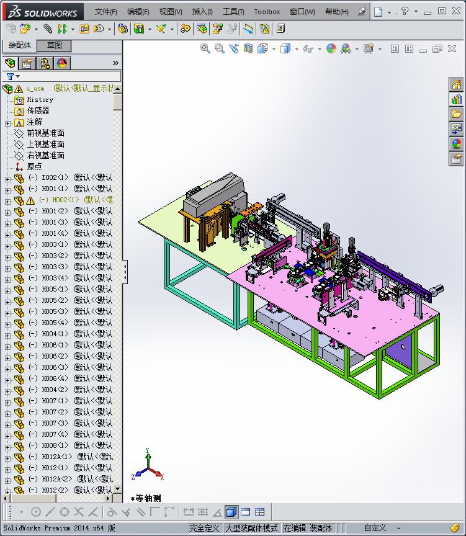The height and width of the screenshot is (536, 466).
Task: Click the Smart Fasteners icon
Action: click(84, 29)
